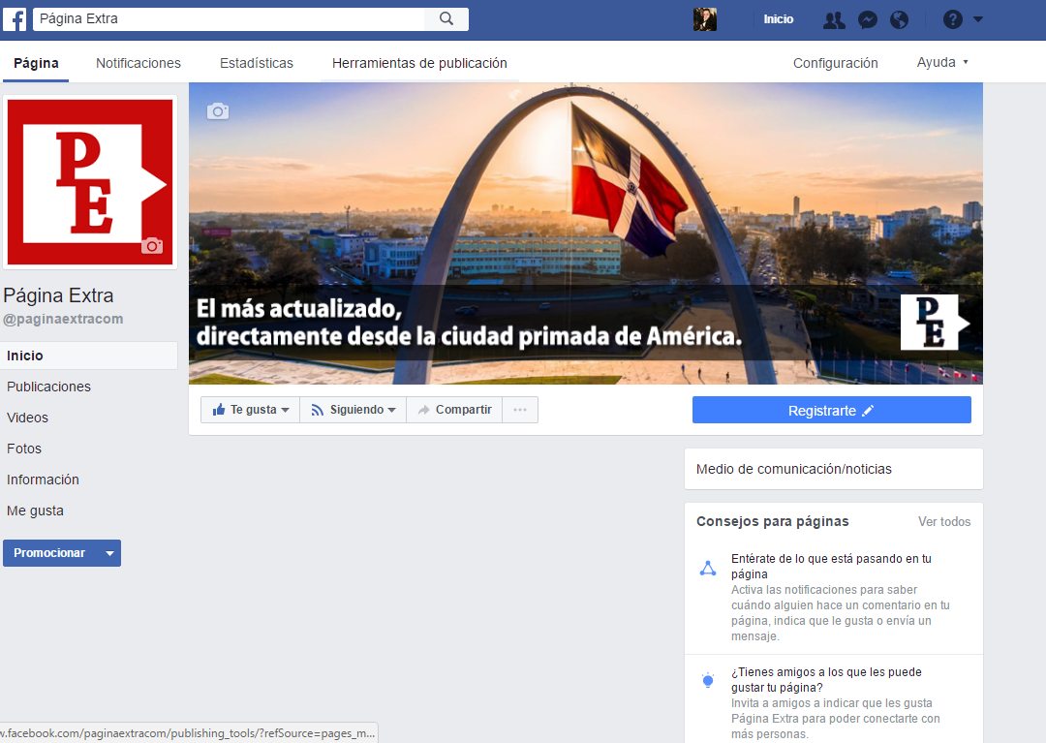Click the Página Extra page name
Viewport: 1046px width, 743px height.
click(x=58, y=295)
